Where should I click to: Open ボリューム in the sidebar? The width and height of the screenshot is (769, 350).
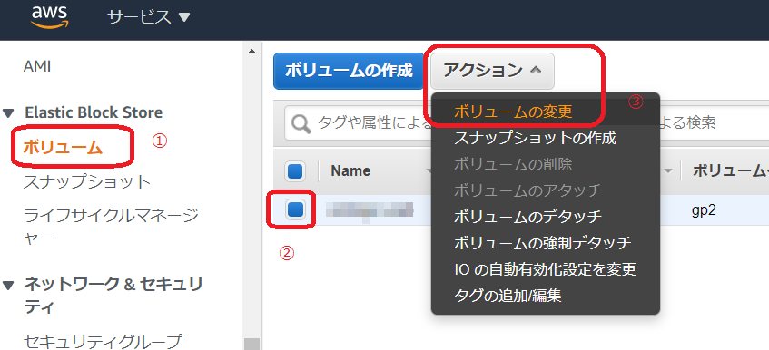pyautogui.click(x=63, y=147)
